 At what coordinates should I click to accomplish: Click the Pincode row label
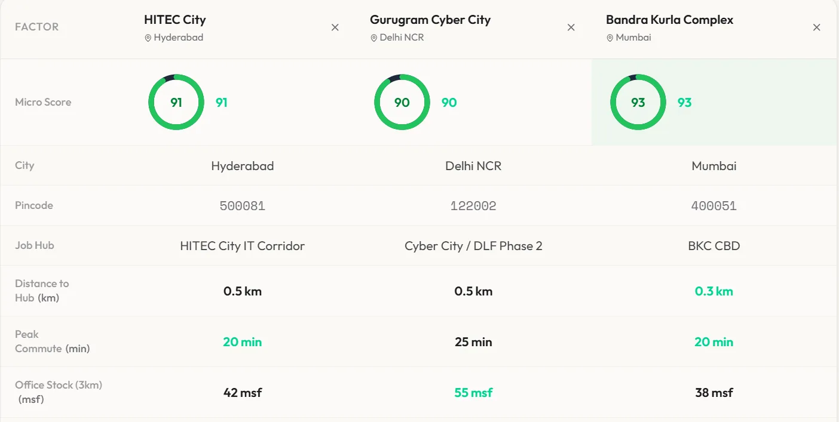click(34, 205)
